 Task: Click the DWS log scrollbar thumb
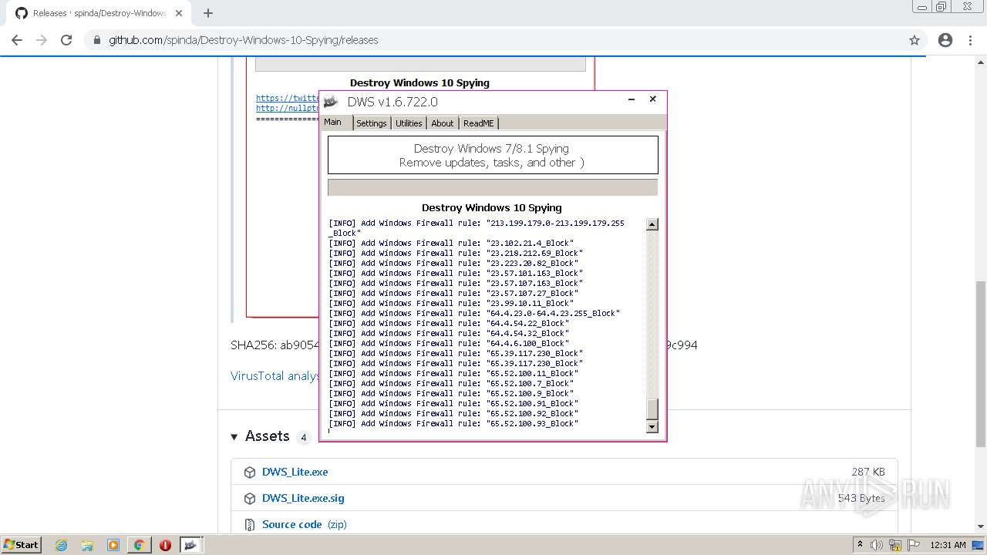(x=652, y=409)
